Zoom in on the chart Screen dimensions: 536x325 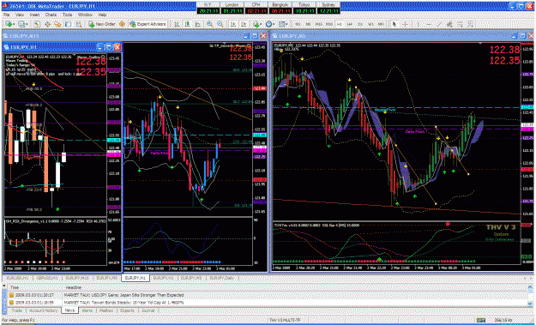209,24
